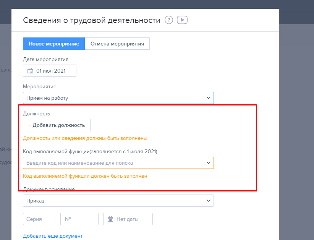Open the Документ-основание dropdown showing Приказ
The image size is (314, 240).
(118, 201)
